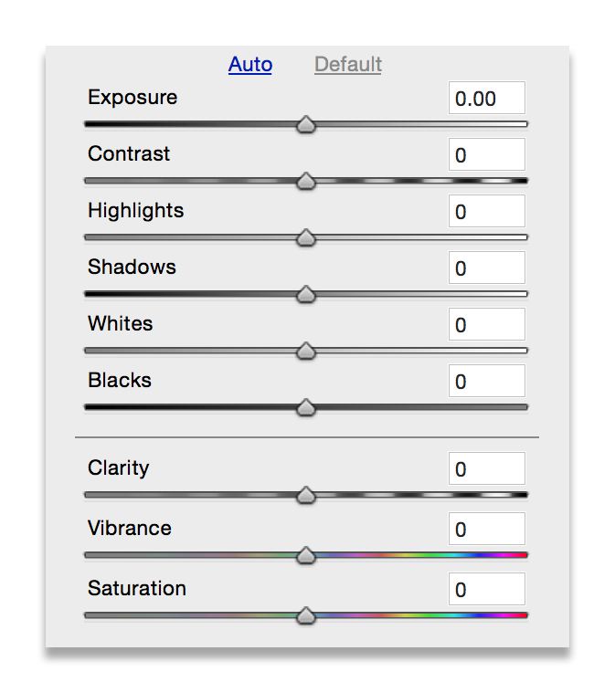Image resolution: width=615 pixels, height=693 pixels.
Task: Focus the Shadows value field
Action: point(486,268)
